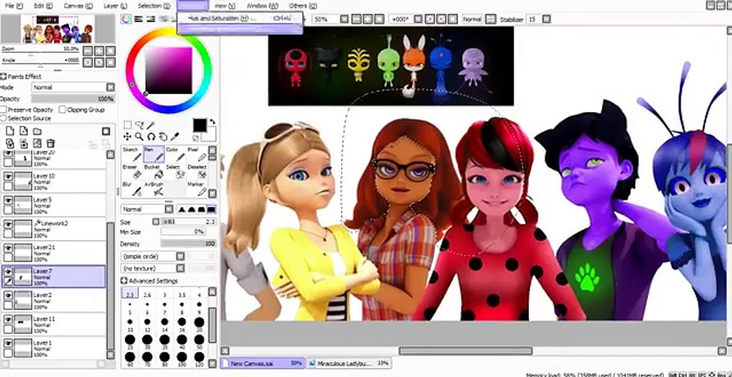Show the color wheel panel
This screenshot has height=377, width=732.
(126, 19)
